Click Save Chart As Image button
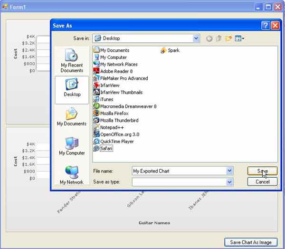Screen dimensions: 285x249 pos(250,242)
